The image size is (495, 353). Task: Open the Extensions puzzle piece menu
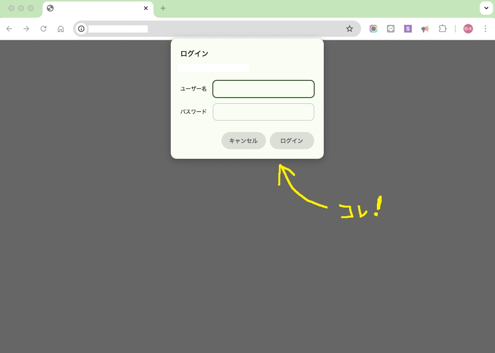pos(442,29)
